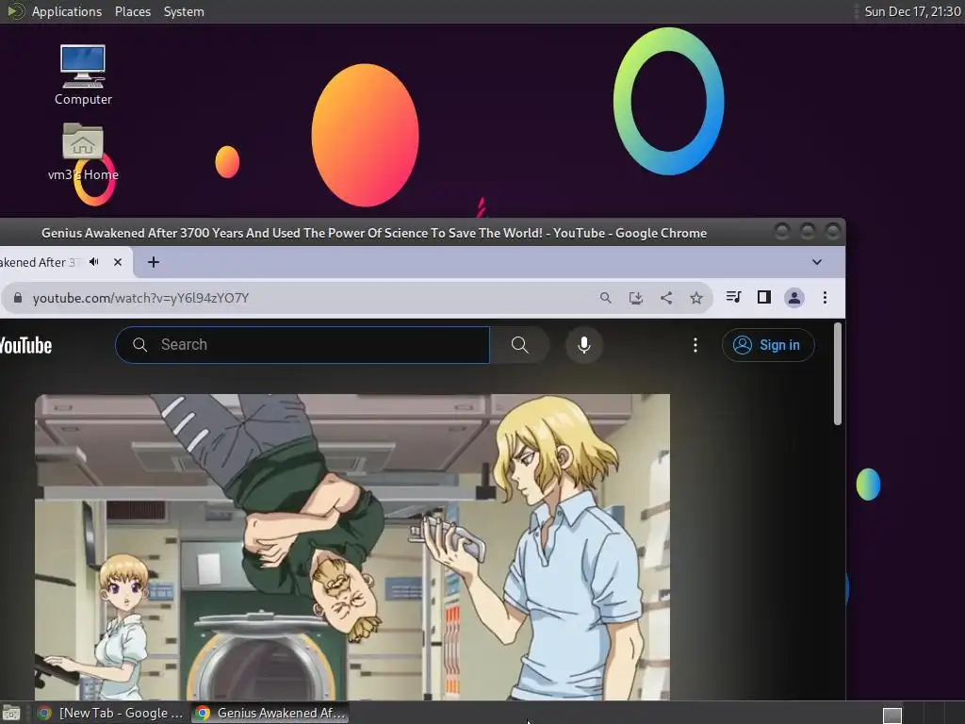View site information via the lock icon

click(18, 298)
